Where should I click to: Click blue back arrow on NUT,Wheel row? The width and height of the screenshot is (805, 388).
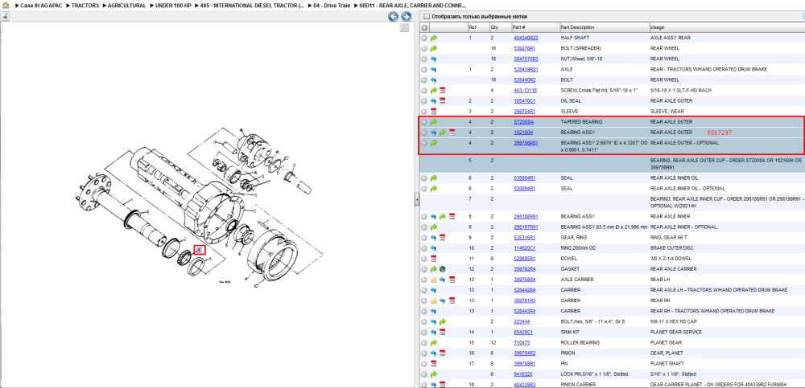pos(433,59)
